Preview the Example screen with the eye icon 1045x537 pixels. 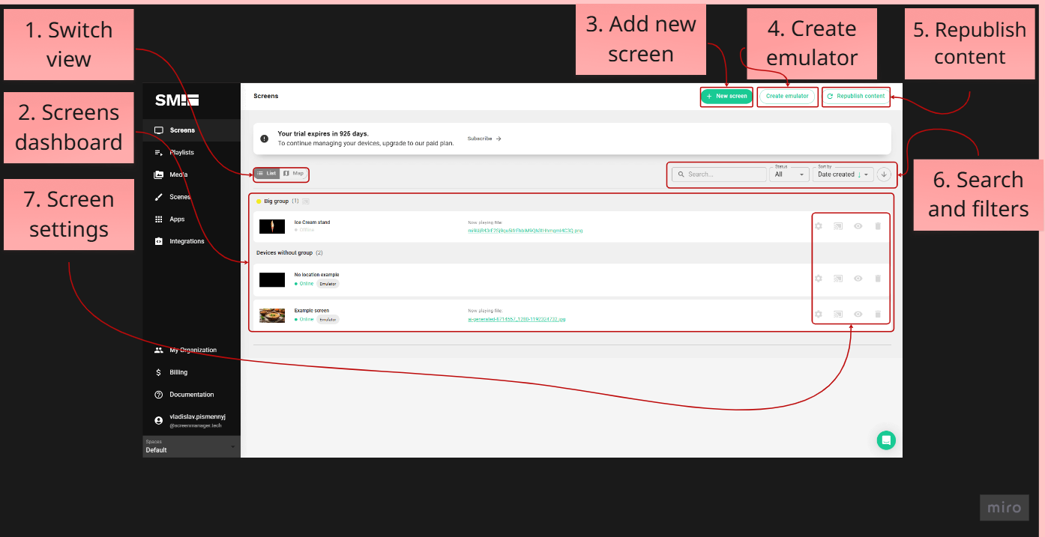[x=858, y=314]
